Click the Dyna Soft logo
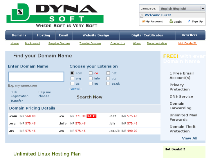This screenshot has width=211, height=158. (55, 15)
